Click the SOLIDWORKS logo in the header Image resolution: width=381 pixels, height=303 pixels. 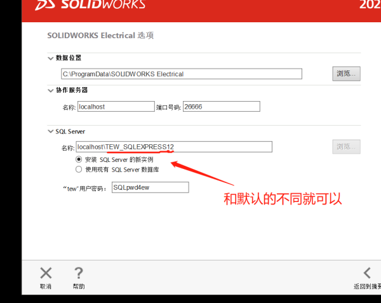(x=90, y=5)
